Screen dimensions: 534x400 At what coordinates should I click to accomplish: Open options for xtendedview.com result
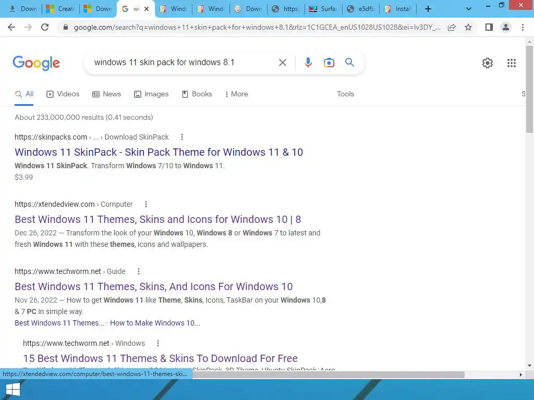[146, 204]
